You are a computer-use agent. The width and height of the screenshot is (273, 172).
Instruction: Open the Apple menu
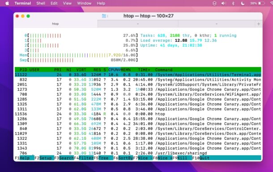click(7, 3)
